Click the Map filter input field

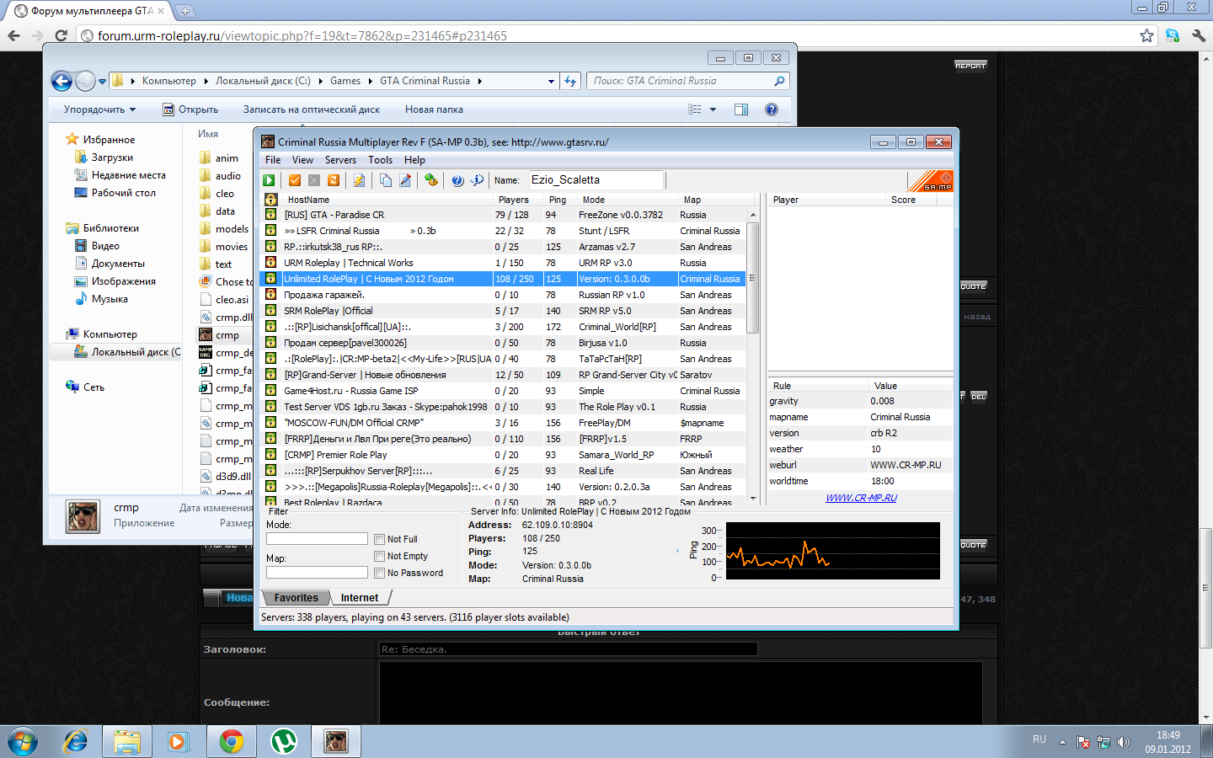coord(317,573)
